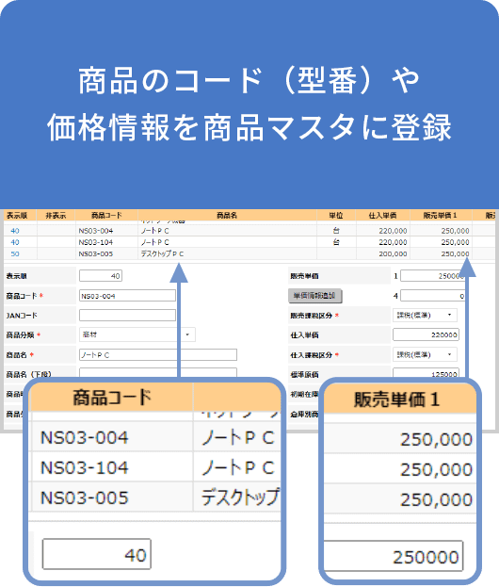Click the 販売単価 4 input field
499x587 pixels.
tap(432, 296)
